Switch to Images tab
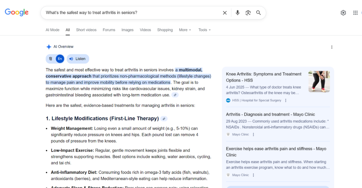The height and width of the screenshot is (188, 362). (127, 30)
